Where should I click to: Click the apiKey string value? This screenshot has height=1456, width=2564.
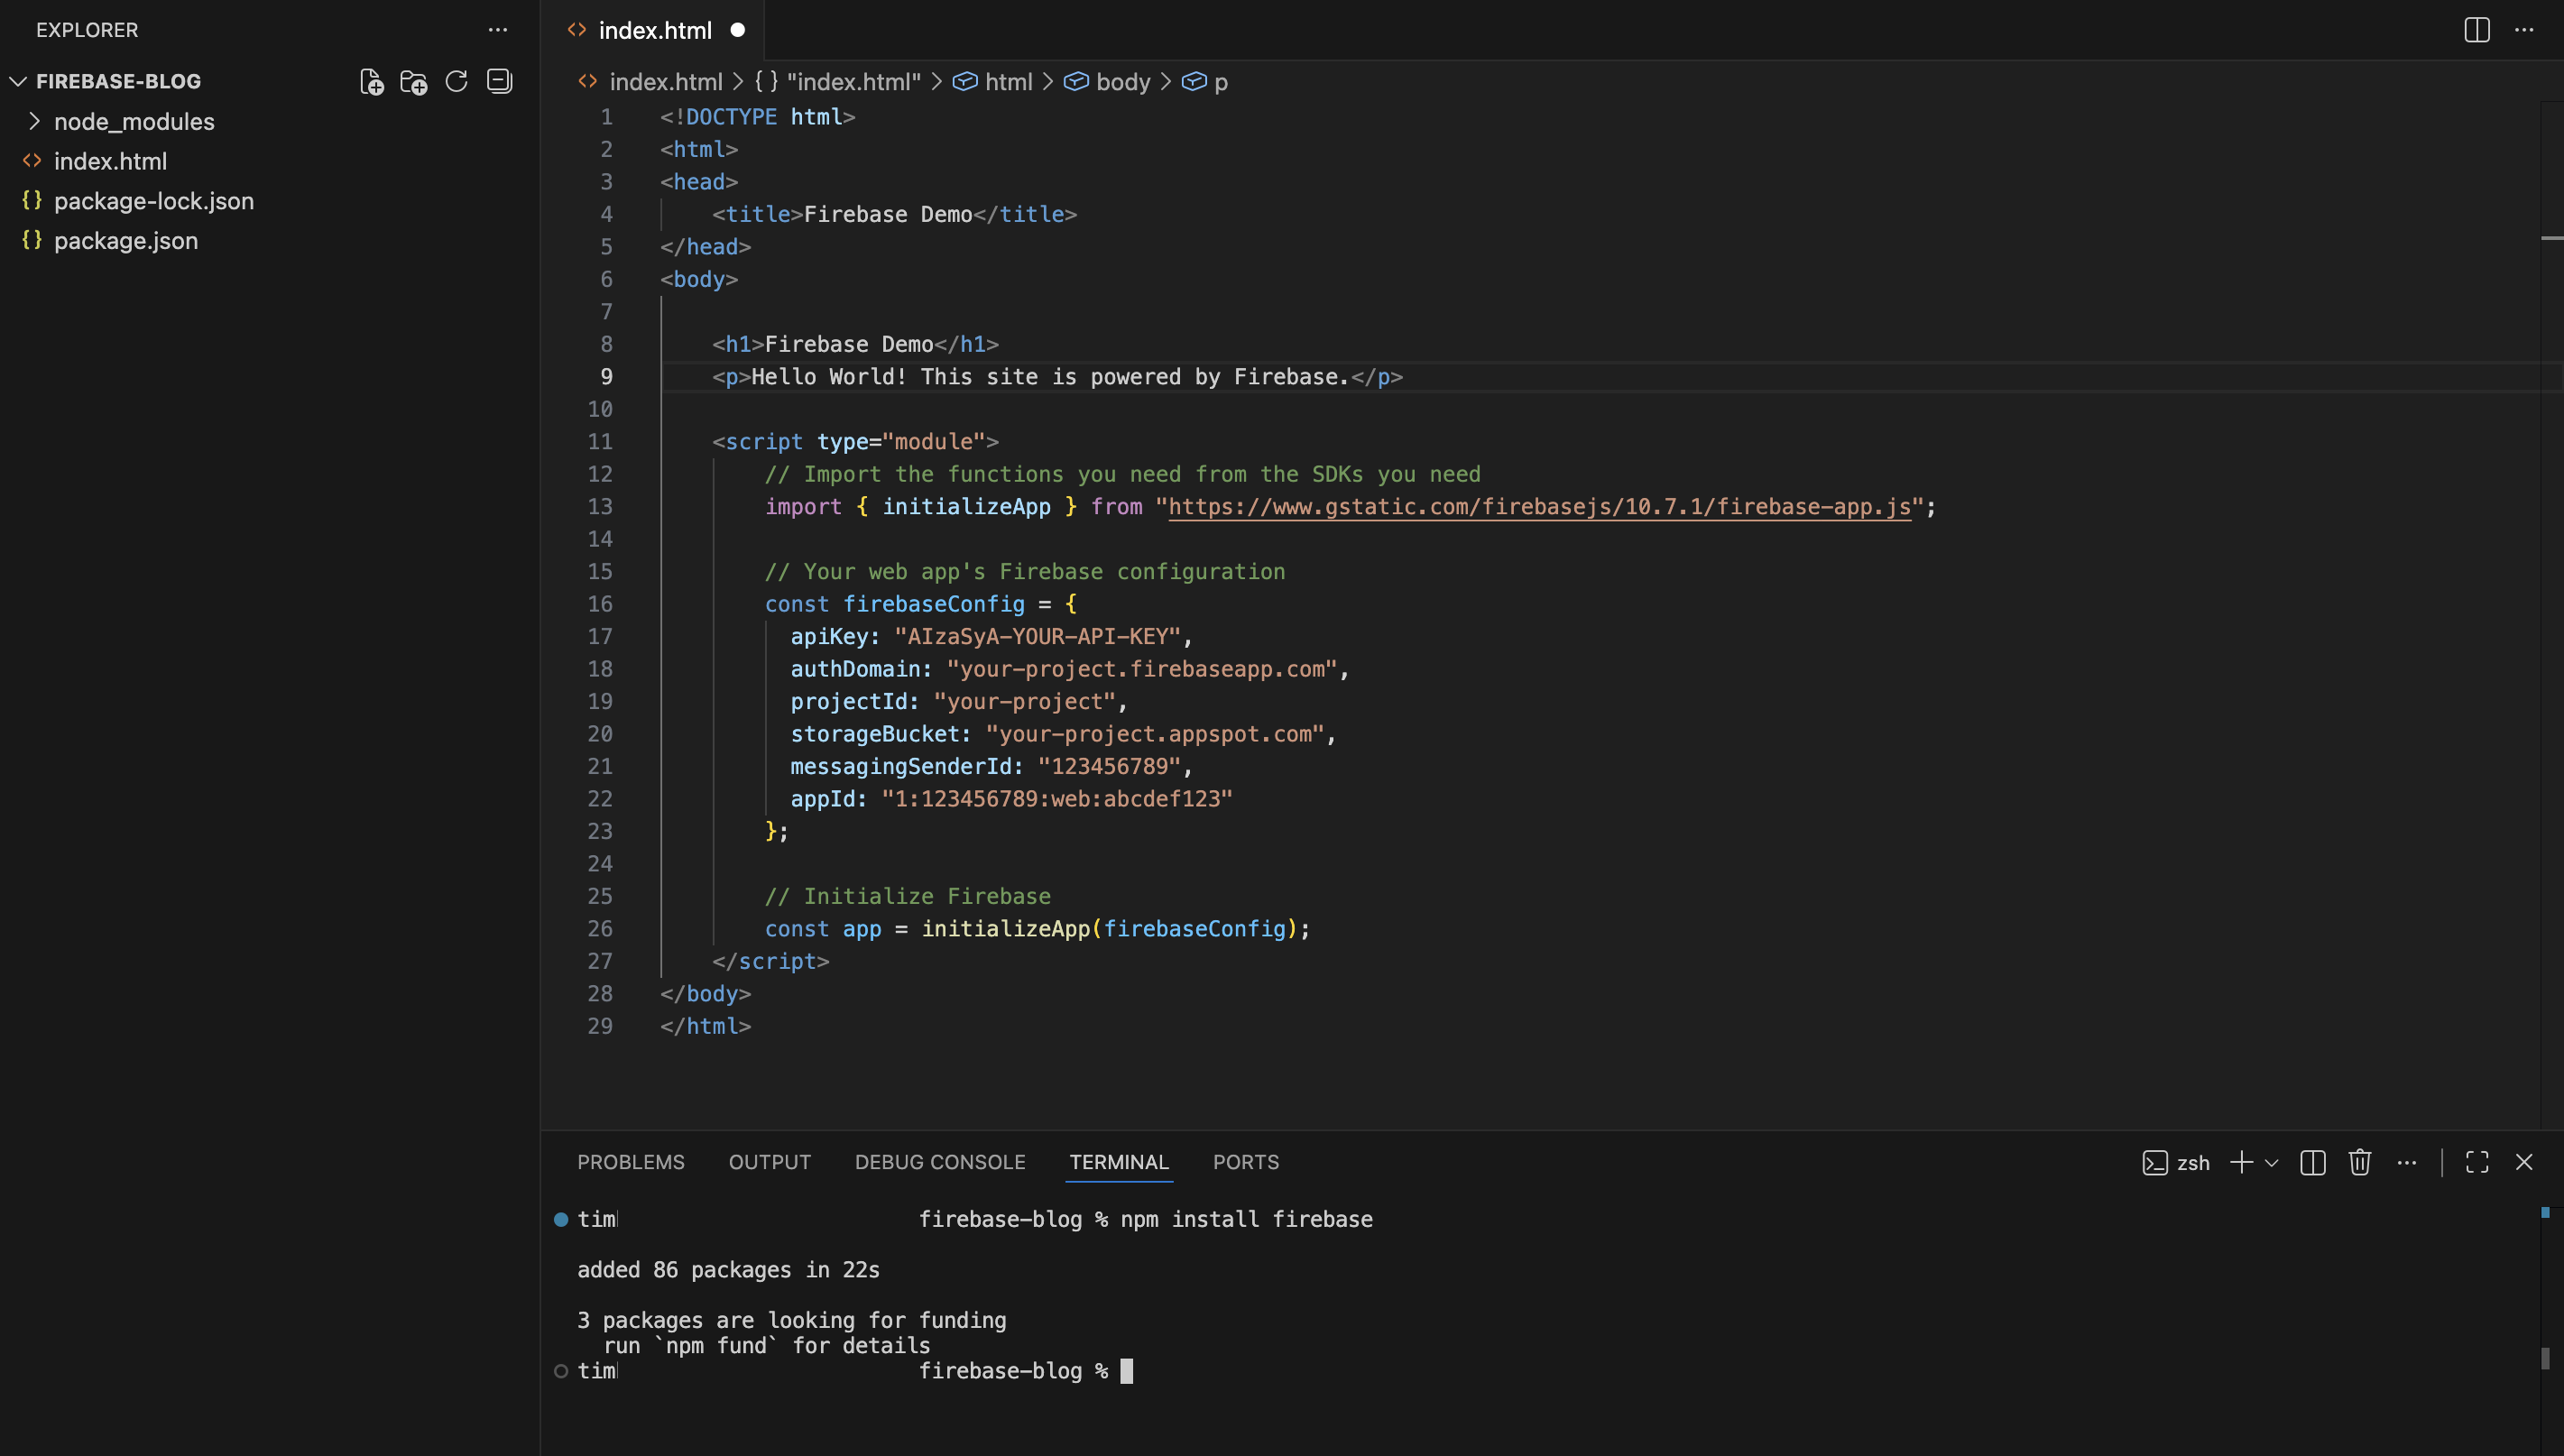coord(1037,637)
